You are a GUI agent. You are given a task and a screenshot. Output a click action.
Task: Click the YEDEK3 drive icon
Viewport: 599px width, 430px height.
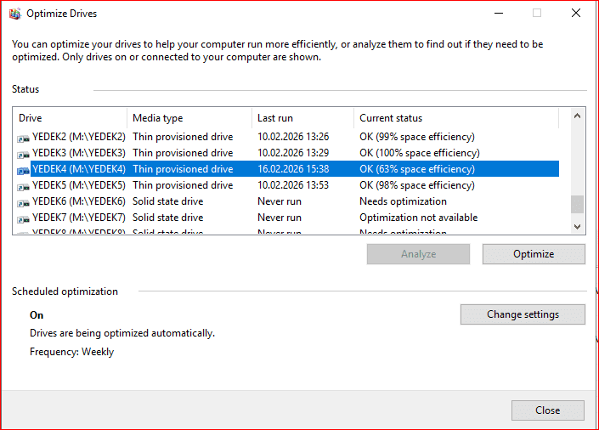click(22, 153)
